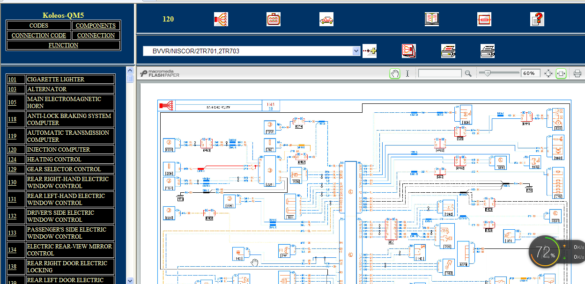Viewport: 585px width, 284px height.
Task: Select ANTI-LOCK BRAKING SYSTEM COMPUTER entry
Action: pyautogui.click(x=70, y=119)
